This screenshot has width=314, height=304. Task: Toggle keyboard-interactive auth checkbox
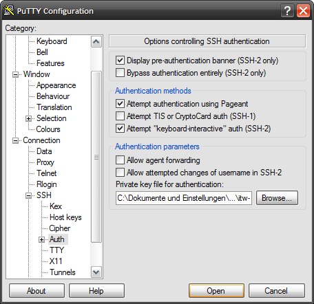tap(120, 129)
